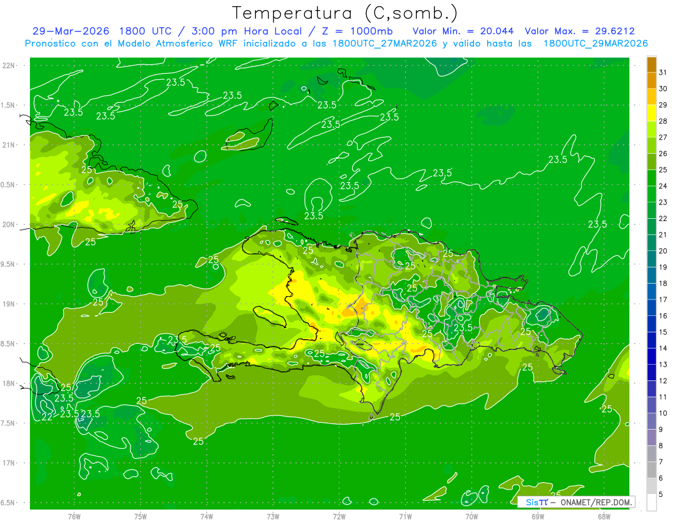Select the yellow 28 legend color block

[x=651, y=114]
